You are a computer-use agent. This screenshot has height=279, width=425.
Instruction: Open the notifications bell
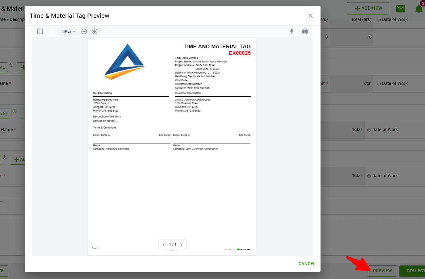pyautogui.click(x=419, y=9)
